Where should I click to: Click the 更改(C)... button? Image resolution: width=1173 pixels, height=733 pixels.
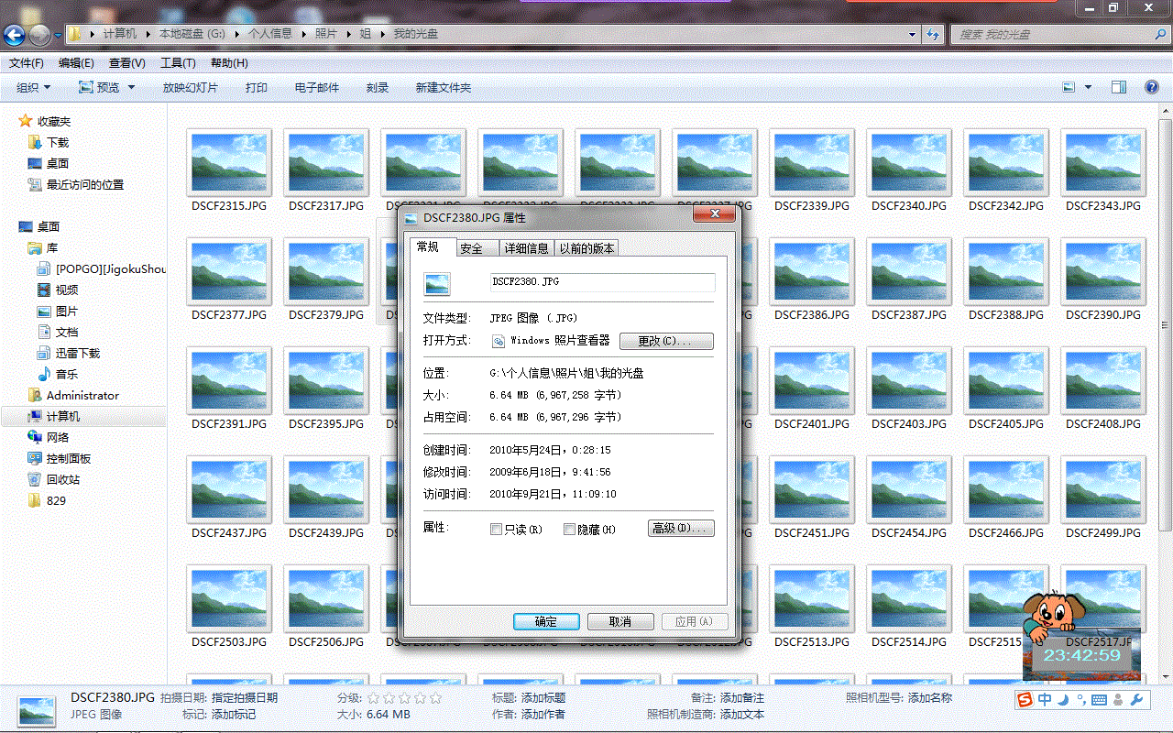click(x=666, y=341)
